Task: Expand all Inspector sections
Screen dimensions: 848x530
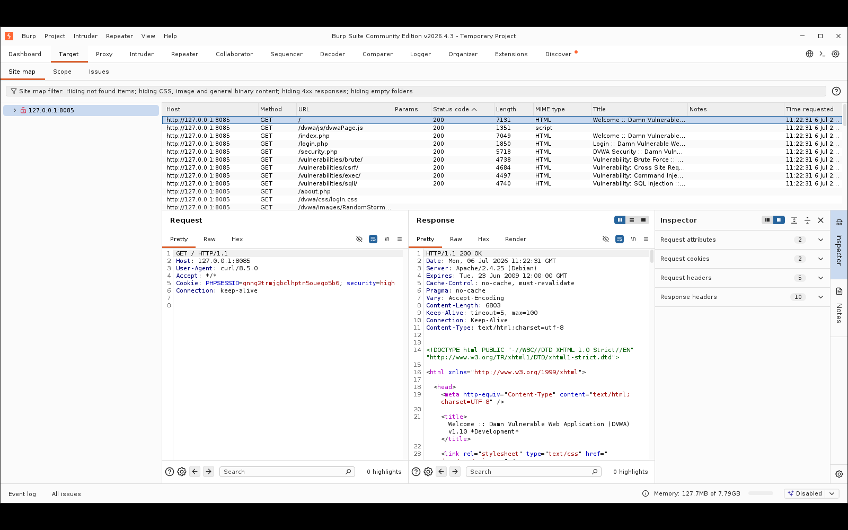Action: point(794,220)
